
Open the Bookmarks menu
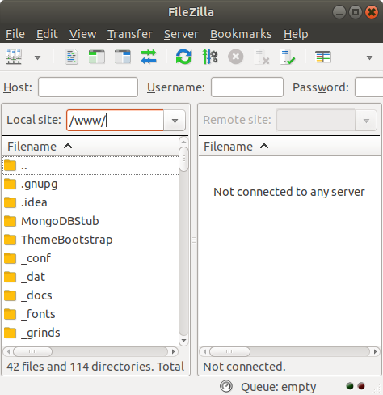pyautogui.click(x=241, y=34)
